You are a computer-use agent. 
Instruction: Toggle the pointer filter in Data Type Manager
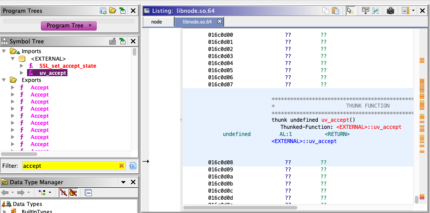click(x=63, y=193)
